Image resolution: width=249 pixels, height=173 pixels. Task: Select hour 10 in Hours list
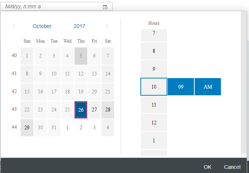(x=154, y=87)
